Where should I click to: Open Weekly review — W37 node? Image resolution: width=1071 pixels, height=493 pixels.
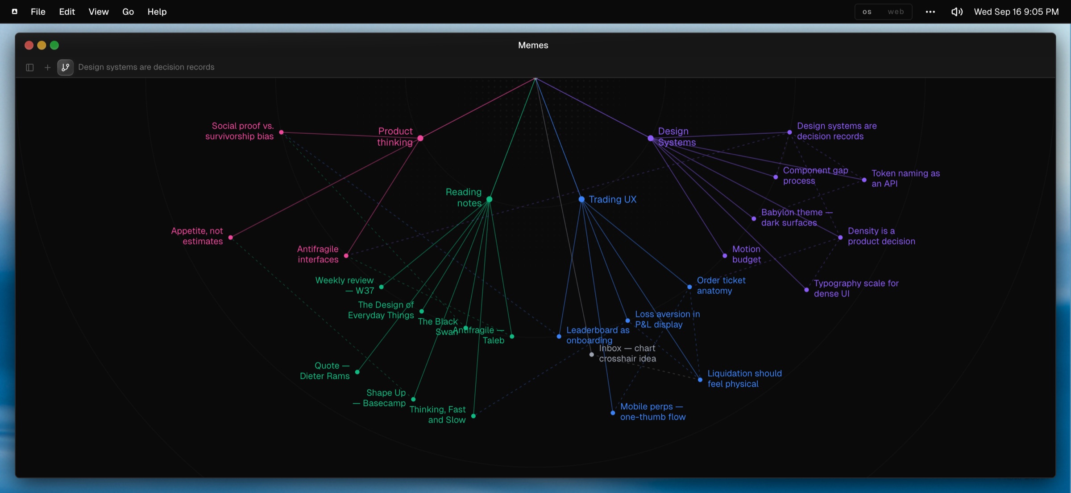(382, 287)
